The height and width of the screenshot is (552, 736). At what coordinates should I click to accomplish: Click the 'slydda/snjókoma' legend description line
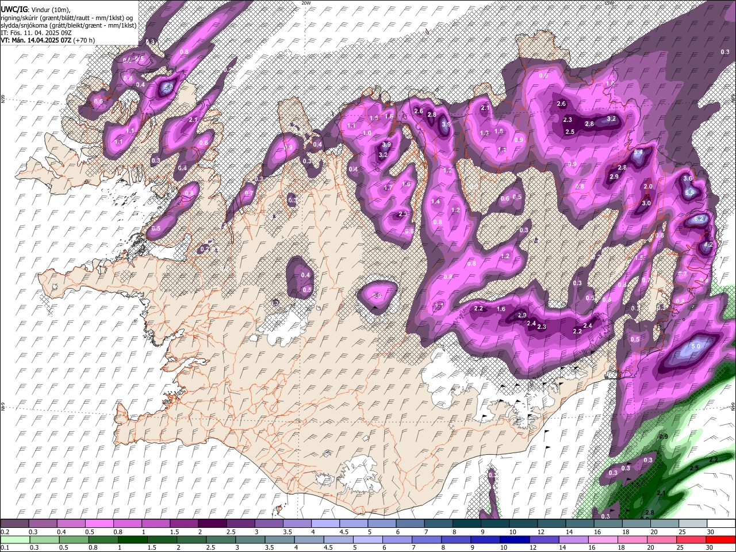(68, 25)
